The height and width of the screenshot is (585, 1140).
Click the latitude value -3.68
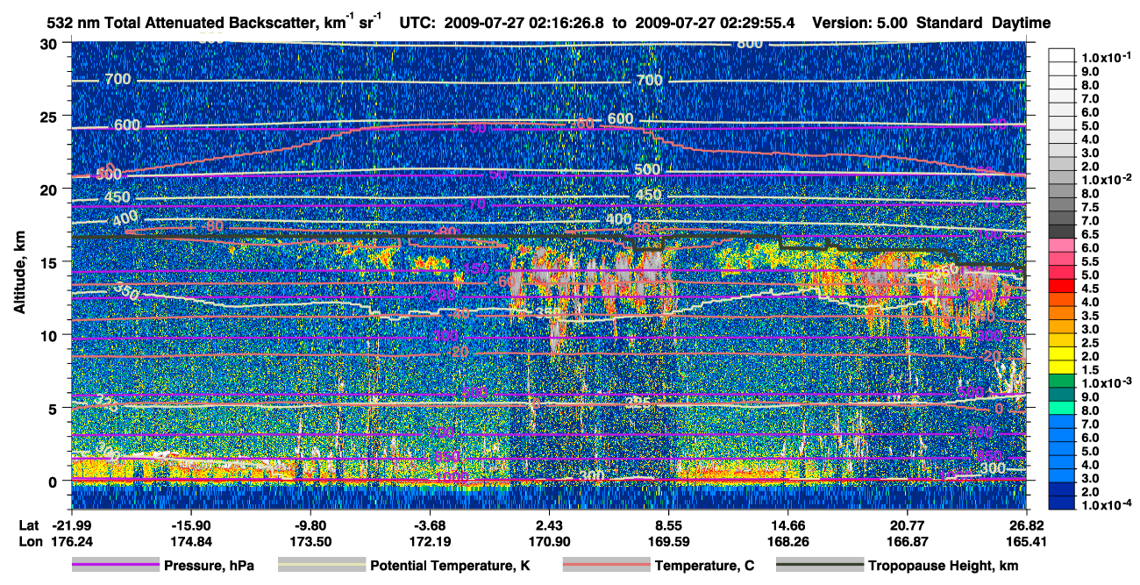point(431,524)
